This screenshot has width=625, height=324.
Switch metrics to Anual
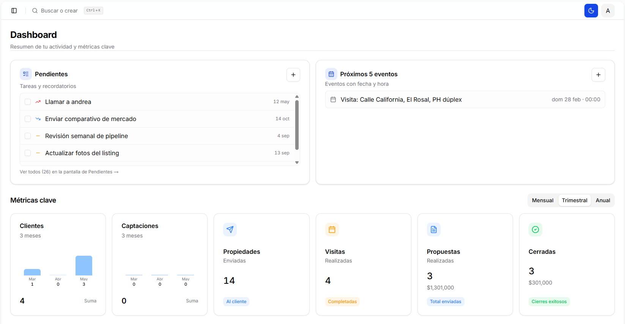[x=603, y=200]
